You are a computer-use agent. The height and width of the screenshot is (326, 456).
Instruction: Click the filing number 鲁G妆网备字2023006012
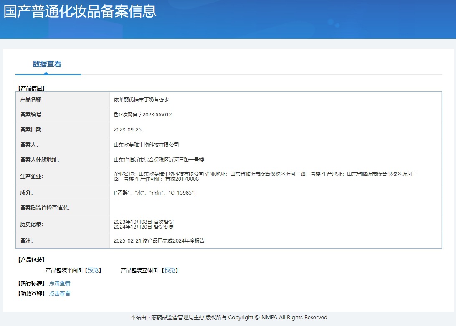(x=143, y=115)
